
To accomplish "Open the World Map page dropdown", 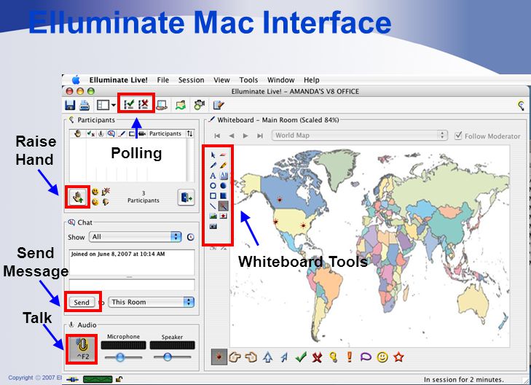I will 360,135.
